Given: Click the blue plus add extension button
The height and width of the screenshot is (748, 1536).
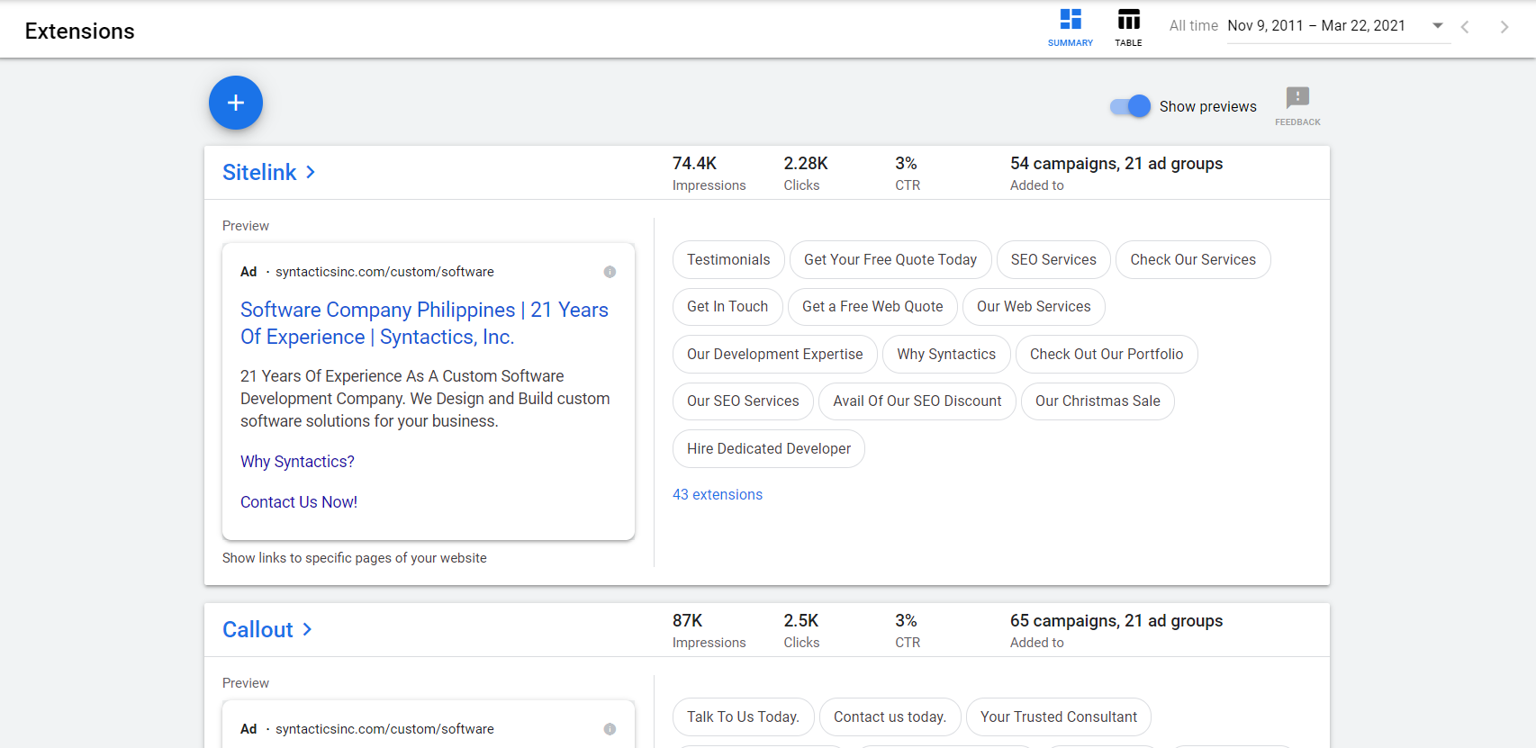Looking at the screenshot, I should (236, 103).
